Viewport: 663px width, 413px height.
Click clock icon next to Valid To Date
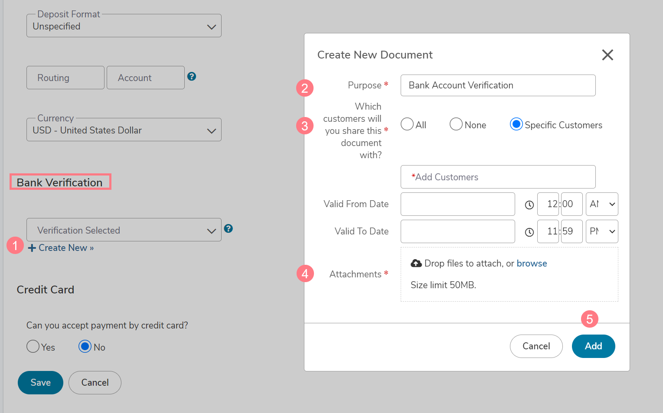click(529, 232)
